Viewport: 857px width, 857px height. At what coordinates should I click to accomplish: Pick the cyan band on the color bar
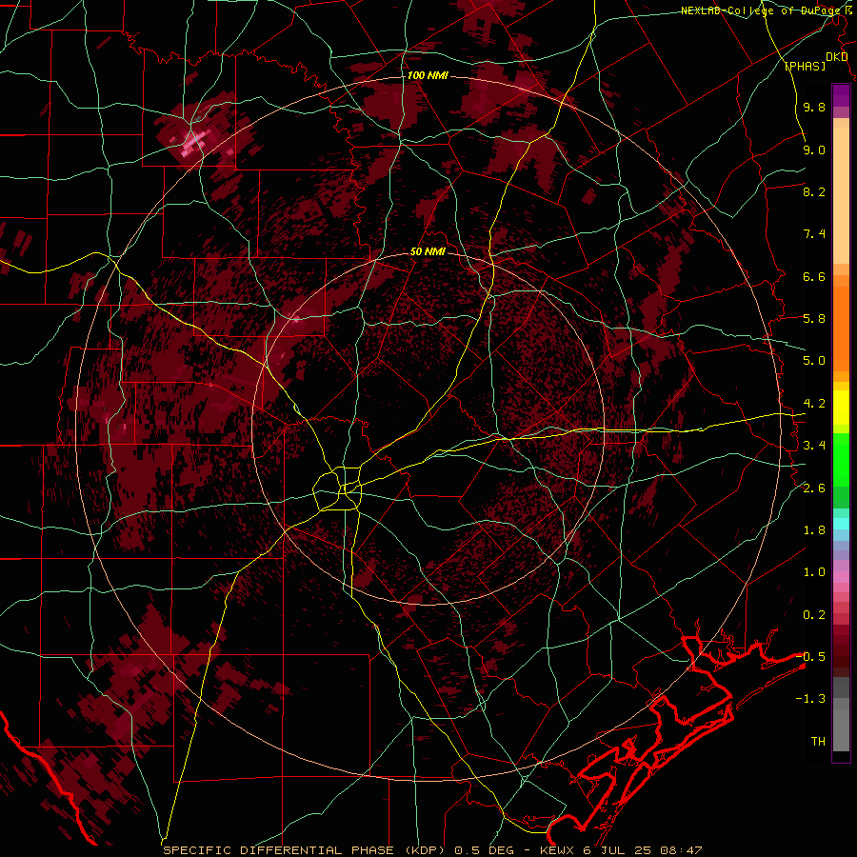841,523
